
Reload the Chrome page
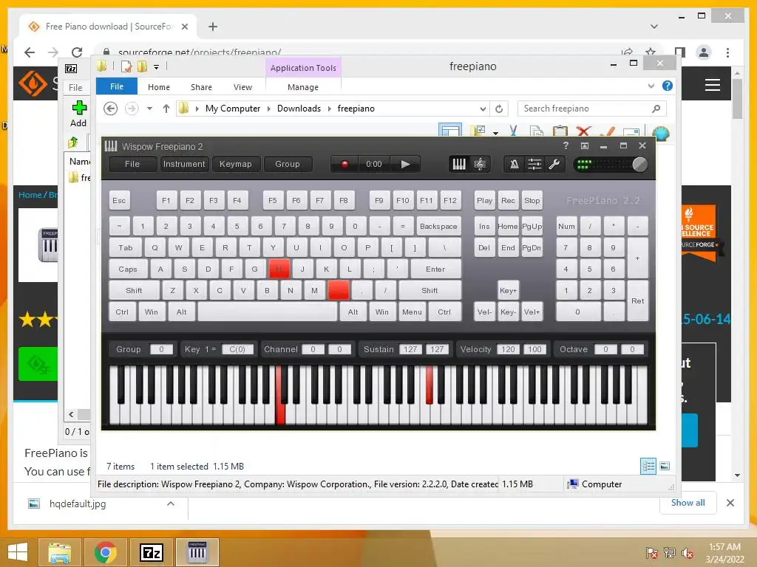[77, 52]
